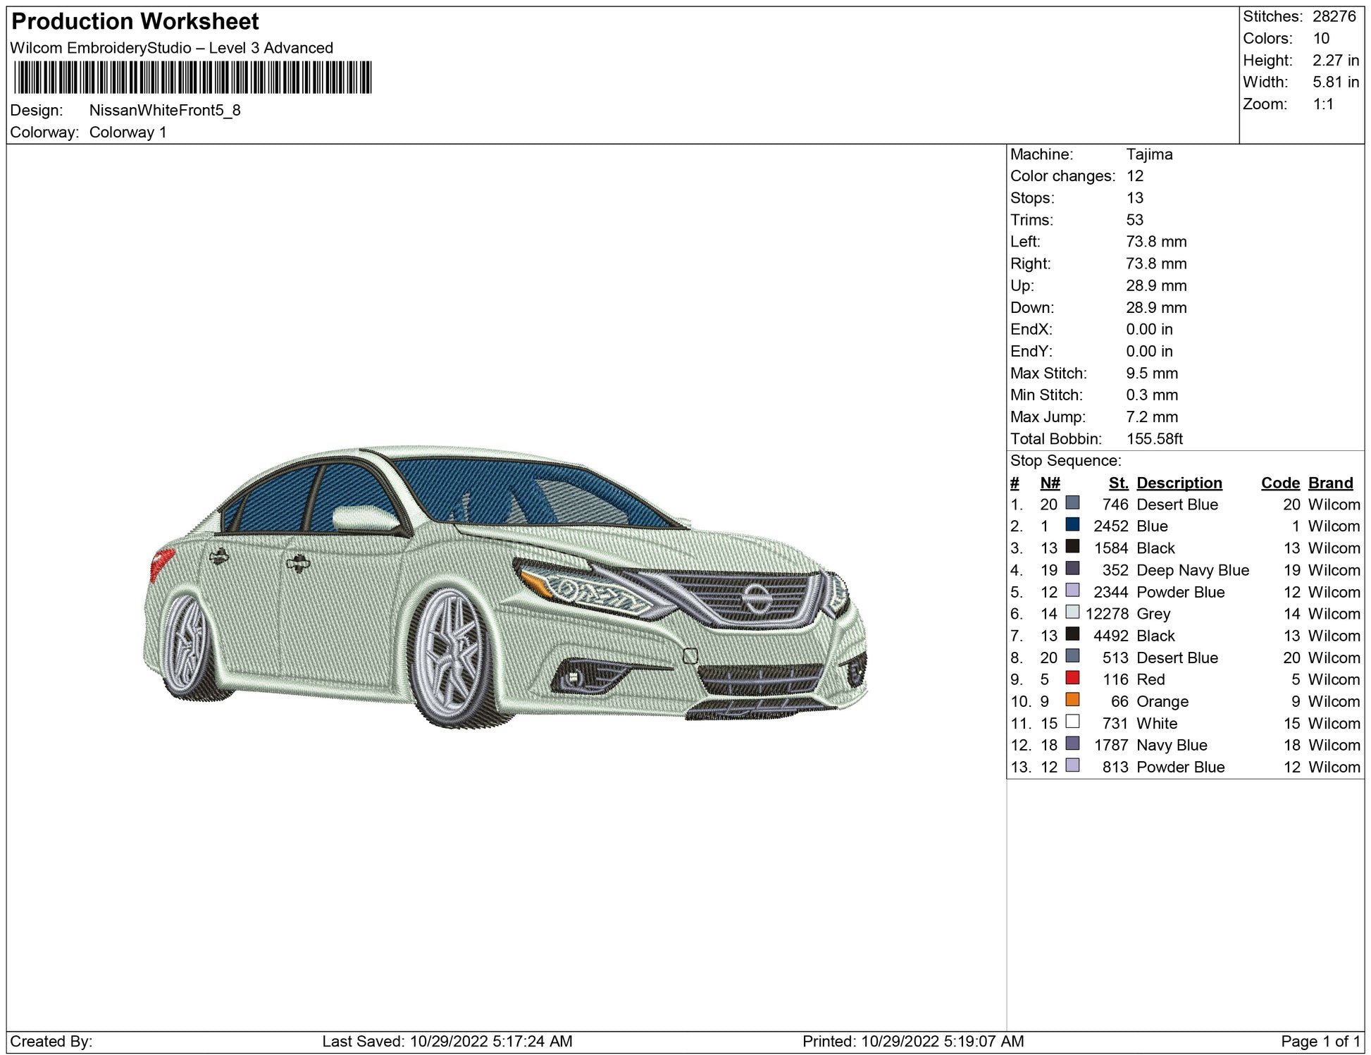
Task: Click the design name NissanWhiteFront5_8
Action: pyautogui.click(x=165, y=111)
